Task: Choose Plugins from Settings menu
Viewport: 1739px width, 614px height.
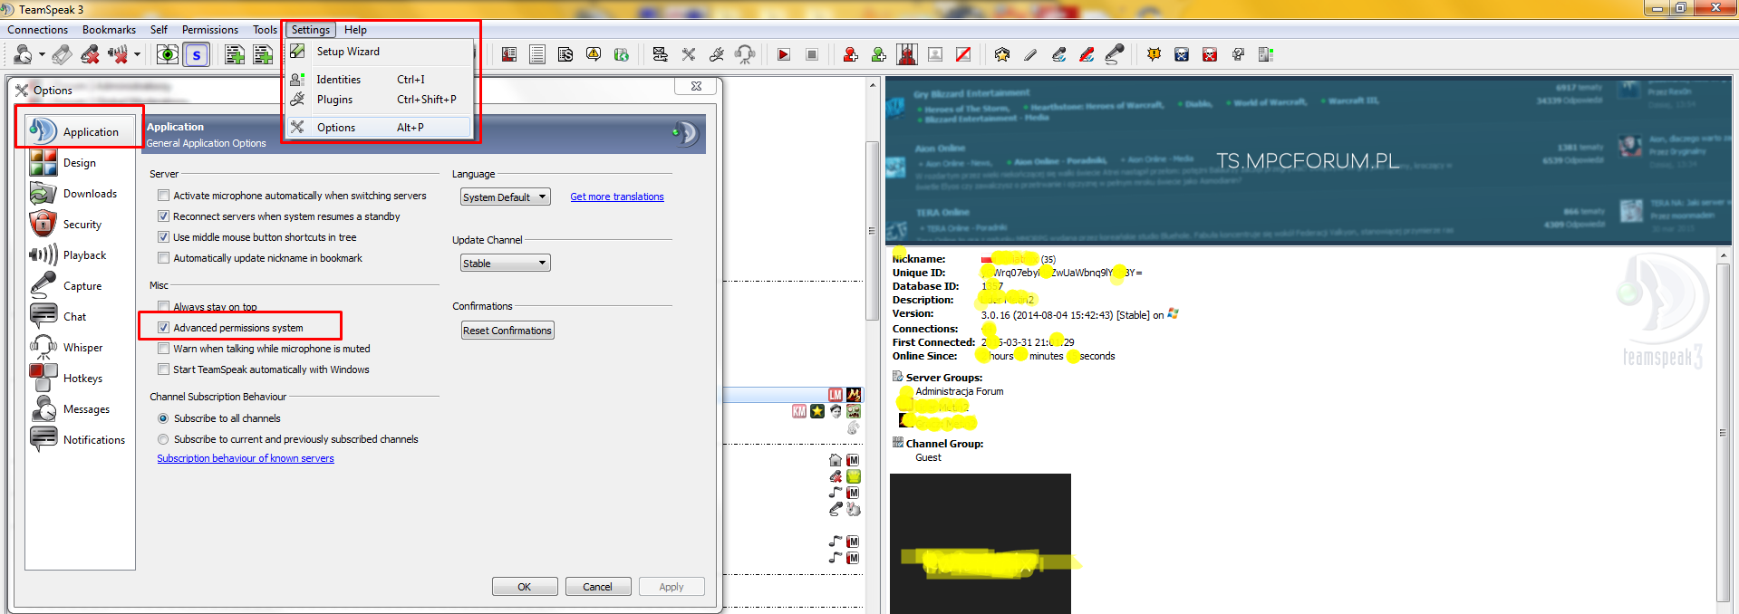Action: tap(380, 100)
